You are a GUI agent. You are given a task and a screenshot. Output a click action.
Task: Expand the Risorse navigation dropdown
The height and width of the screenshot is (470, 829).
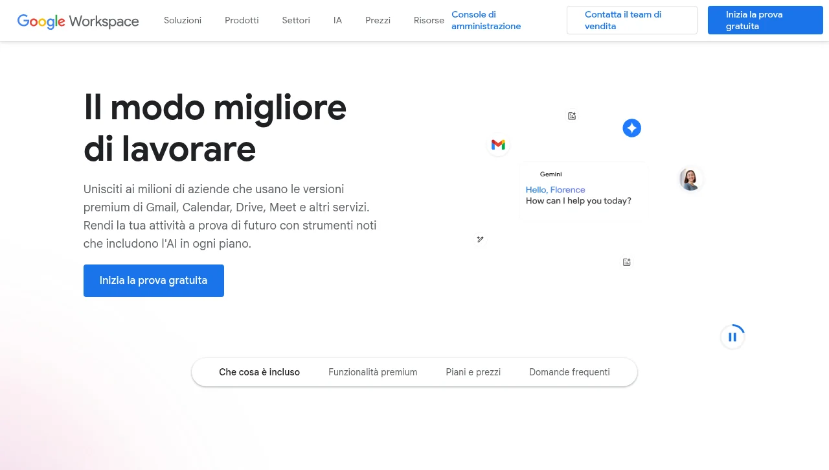click(429, 20)
